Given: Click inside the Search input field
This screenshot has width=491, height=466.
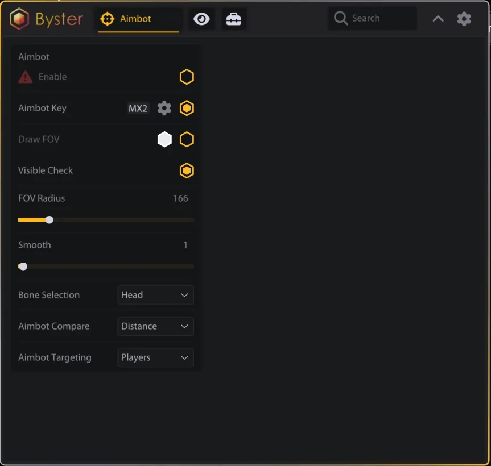Looking at the screenshot, I should pyautogui.click(x=376, y=18).
